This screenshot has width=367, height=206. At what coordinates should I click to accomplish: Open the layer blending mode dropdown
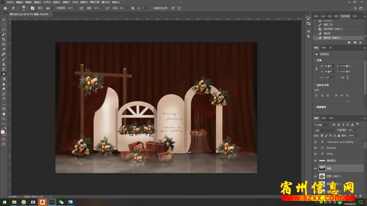tap(323, 130)
